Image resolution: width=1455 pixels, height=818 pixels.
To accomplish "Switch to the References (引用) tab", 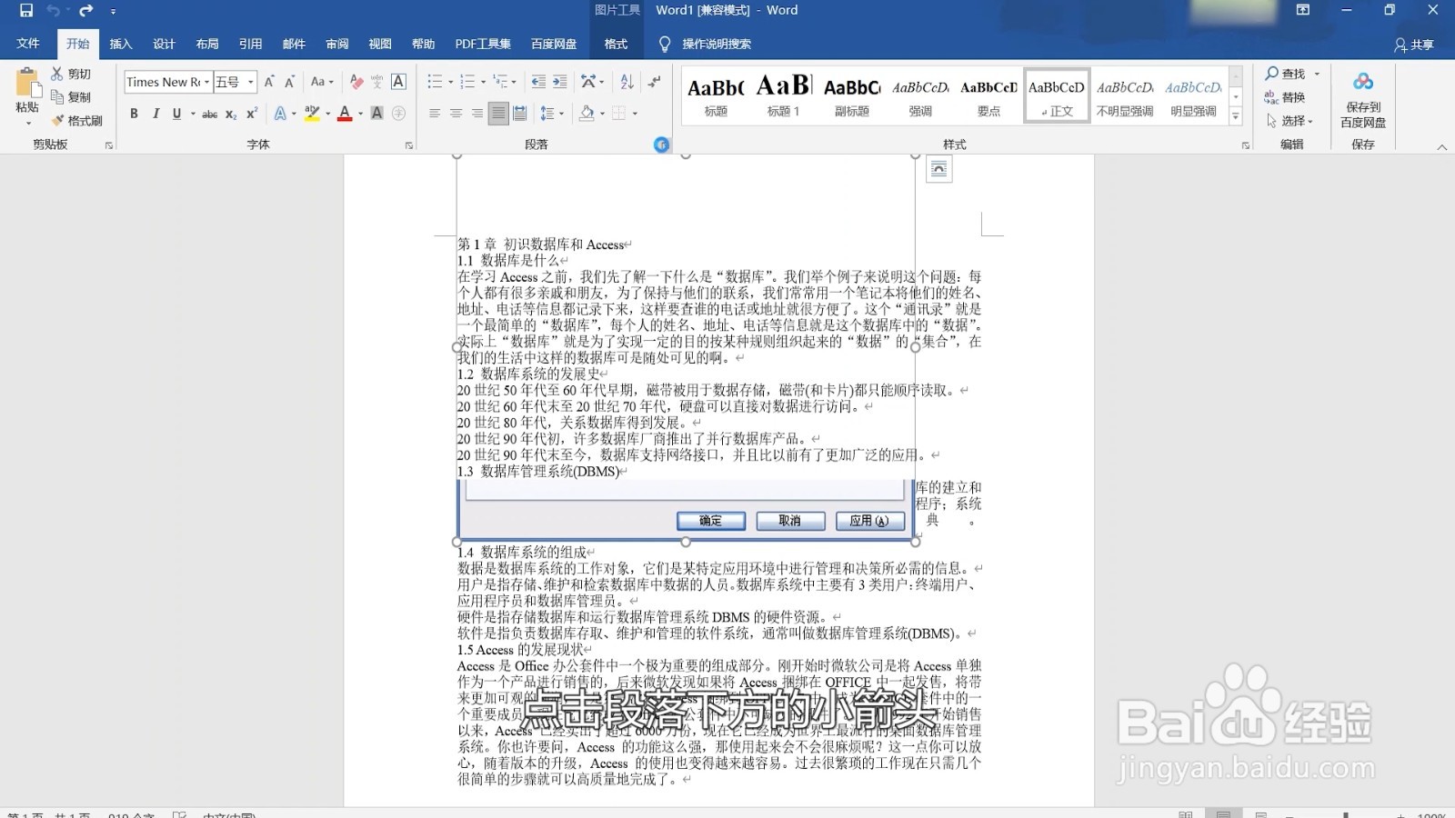I will tap(250, 44).
